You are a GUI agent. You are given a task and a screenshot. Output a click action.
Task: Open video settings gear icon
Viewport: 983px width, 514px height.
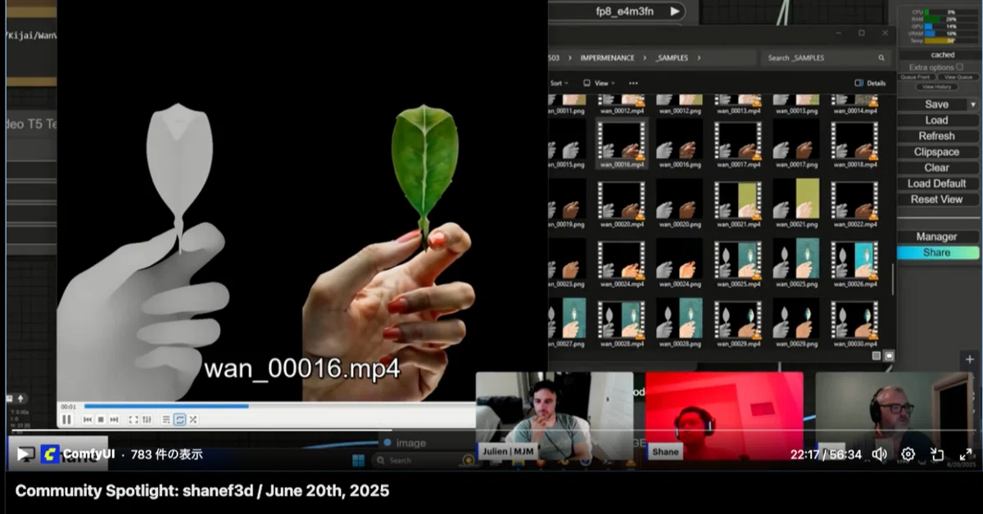click(908, 454)
